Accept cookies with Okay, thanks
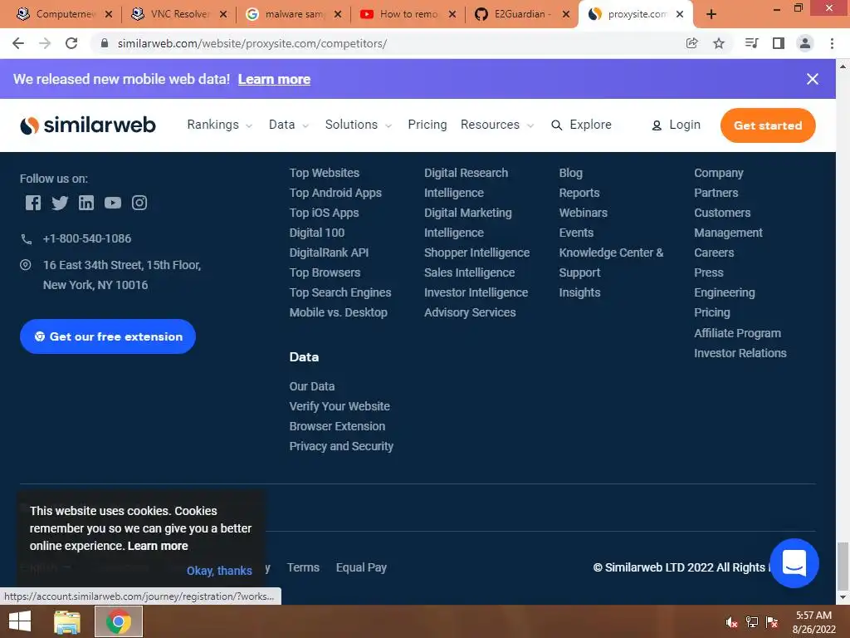This screenshot has width=850, height=638. tap(219, 571)
